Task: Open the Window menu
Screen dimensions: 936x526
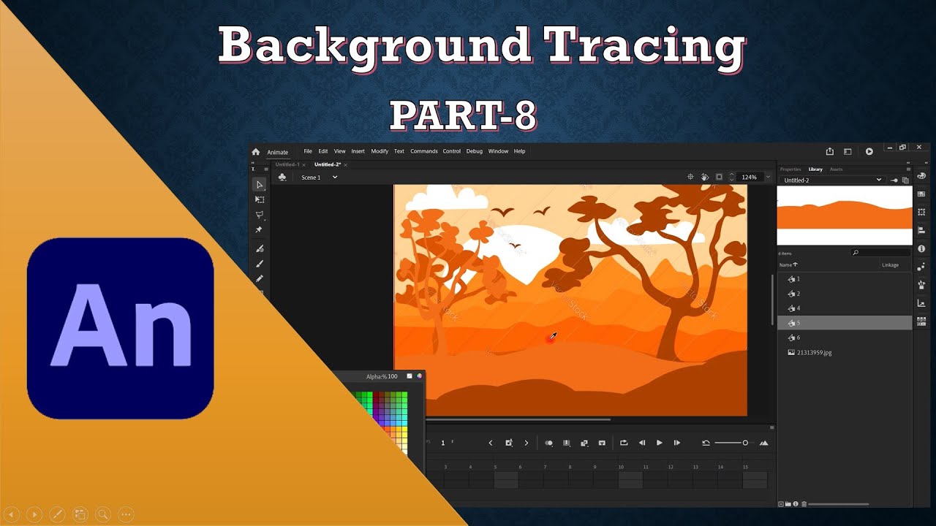Action: [498, 151]
